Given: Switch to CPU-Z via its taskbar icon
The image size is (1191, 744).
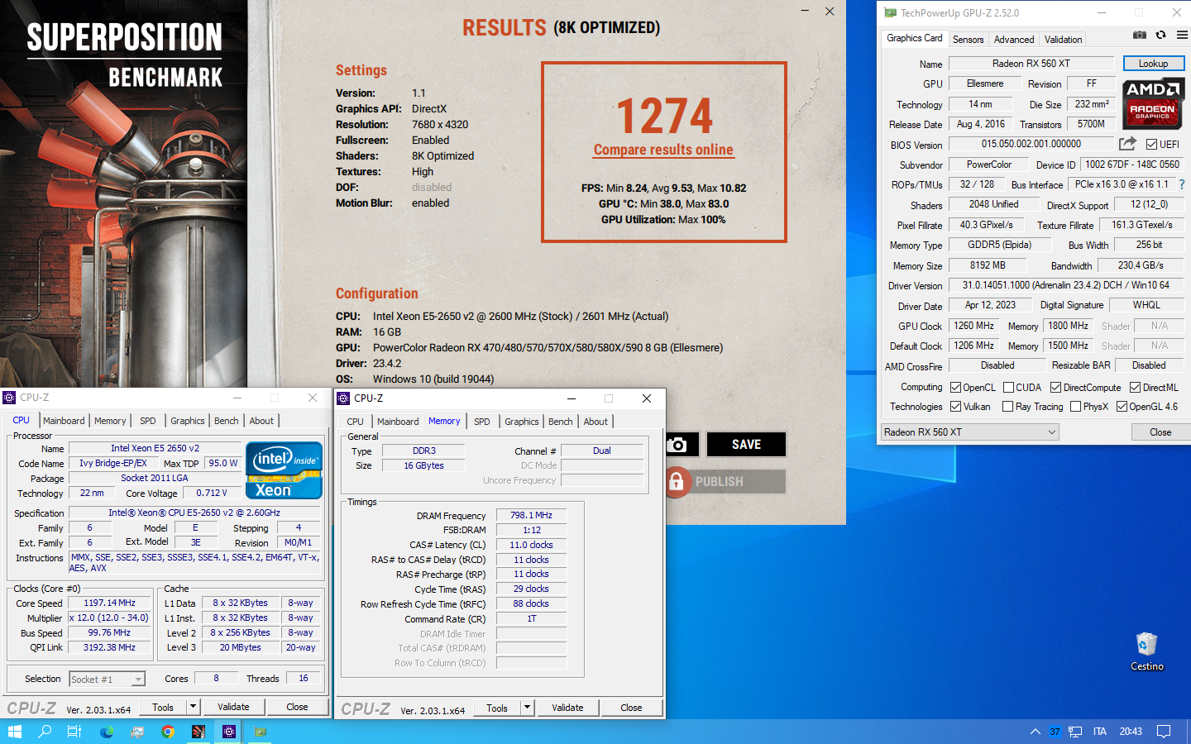Looking at the screenshot, I should [x=229, y=732].
